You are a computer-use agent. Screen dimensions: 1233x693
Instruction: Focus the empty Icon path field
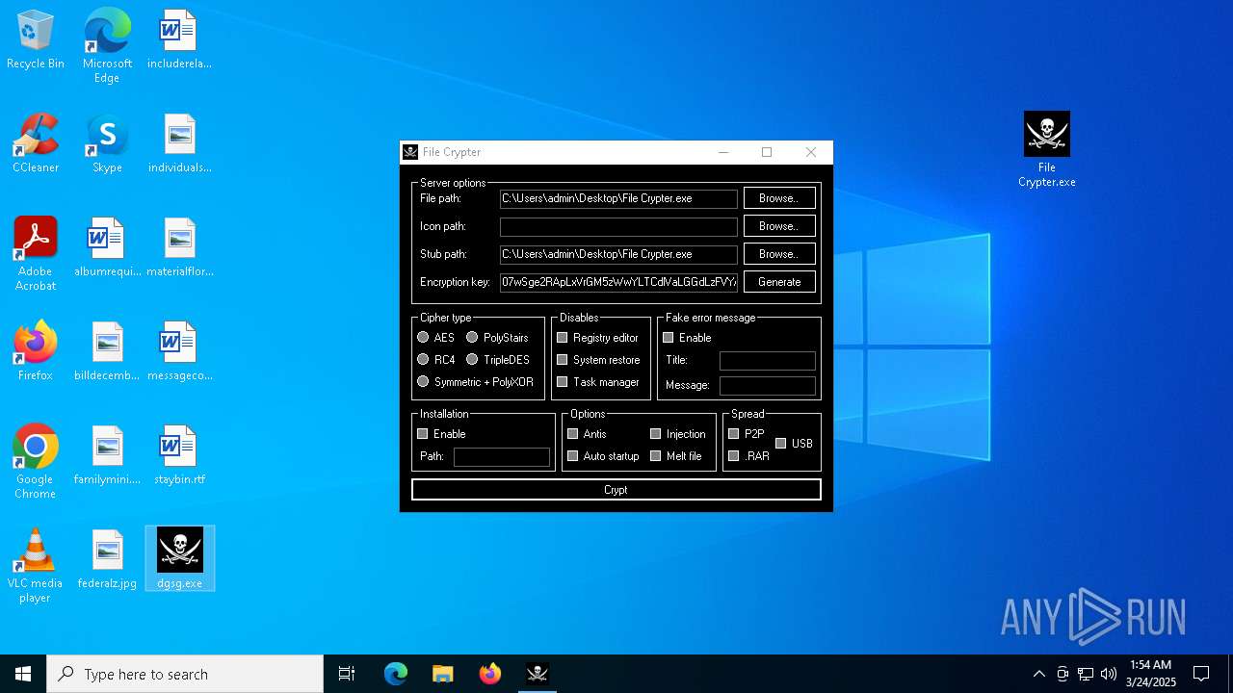pyautogui.click(x=618, y=226)
